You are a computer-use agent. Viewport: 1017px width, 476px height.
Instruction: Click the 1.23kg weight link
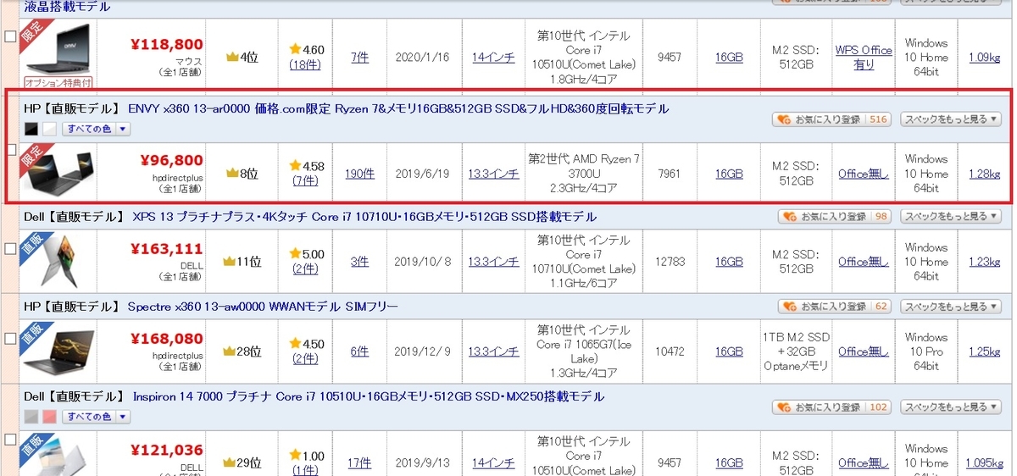(x=984, y=262)
